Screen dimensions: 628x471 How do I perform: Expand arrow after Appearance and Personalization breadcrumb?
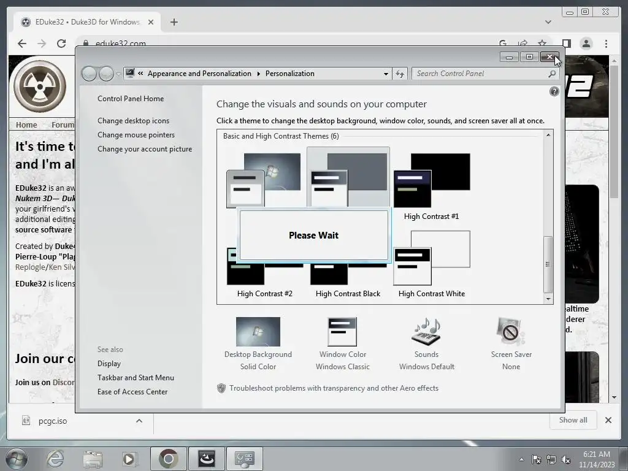[x=258, y=74]
